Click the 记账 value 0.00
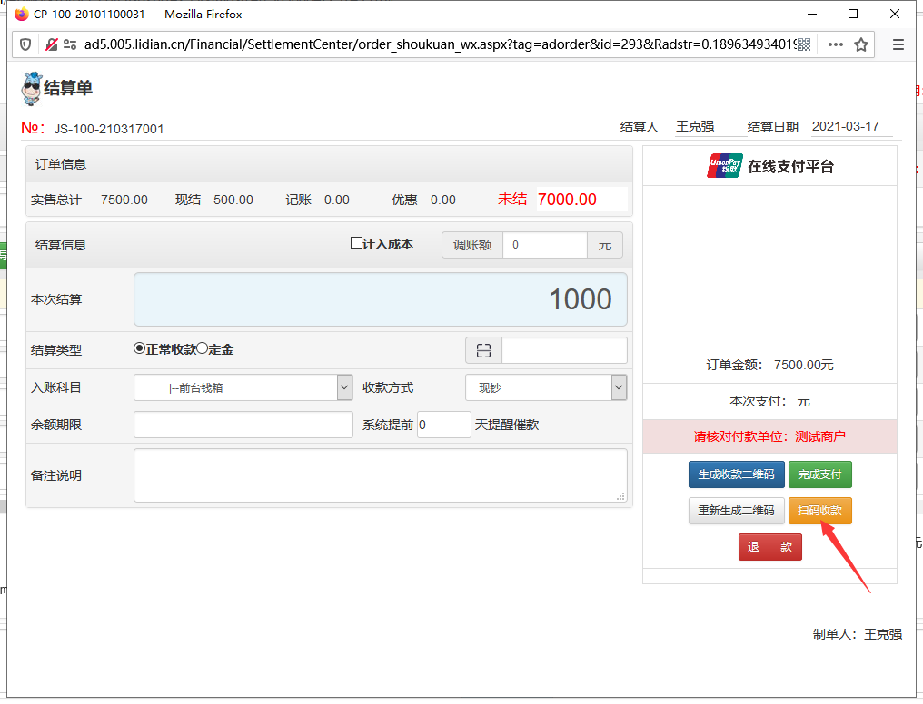Screen dimensions: 923x704 [337, 200]
